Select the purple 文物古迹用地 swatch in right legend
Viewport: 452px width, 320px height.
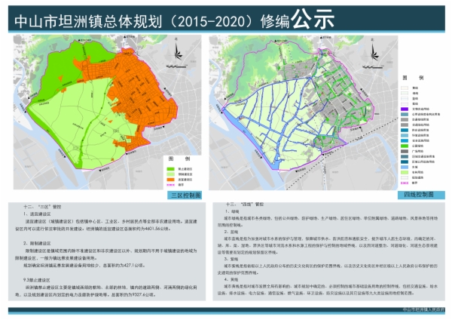pyautogui.click(x=405, y=109)
